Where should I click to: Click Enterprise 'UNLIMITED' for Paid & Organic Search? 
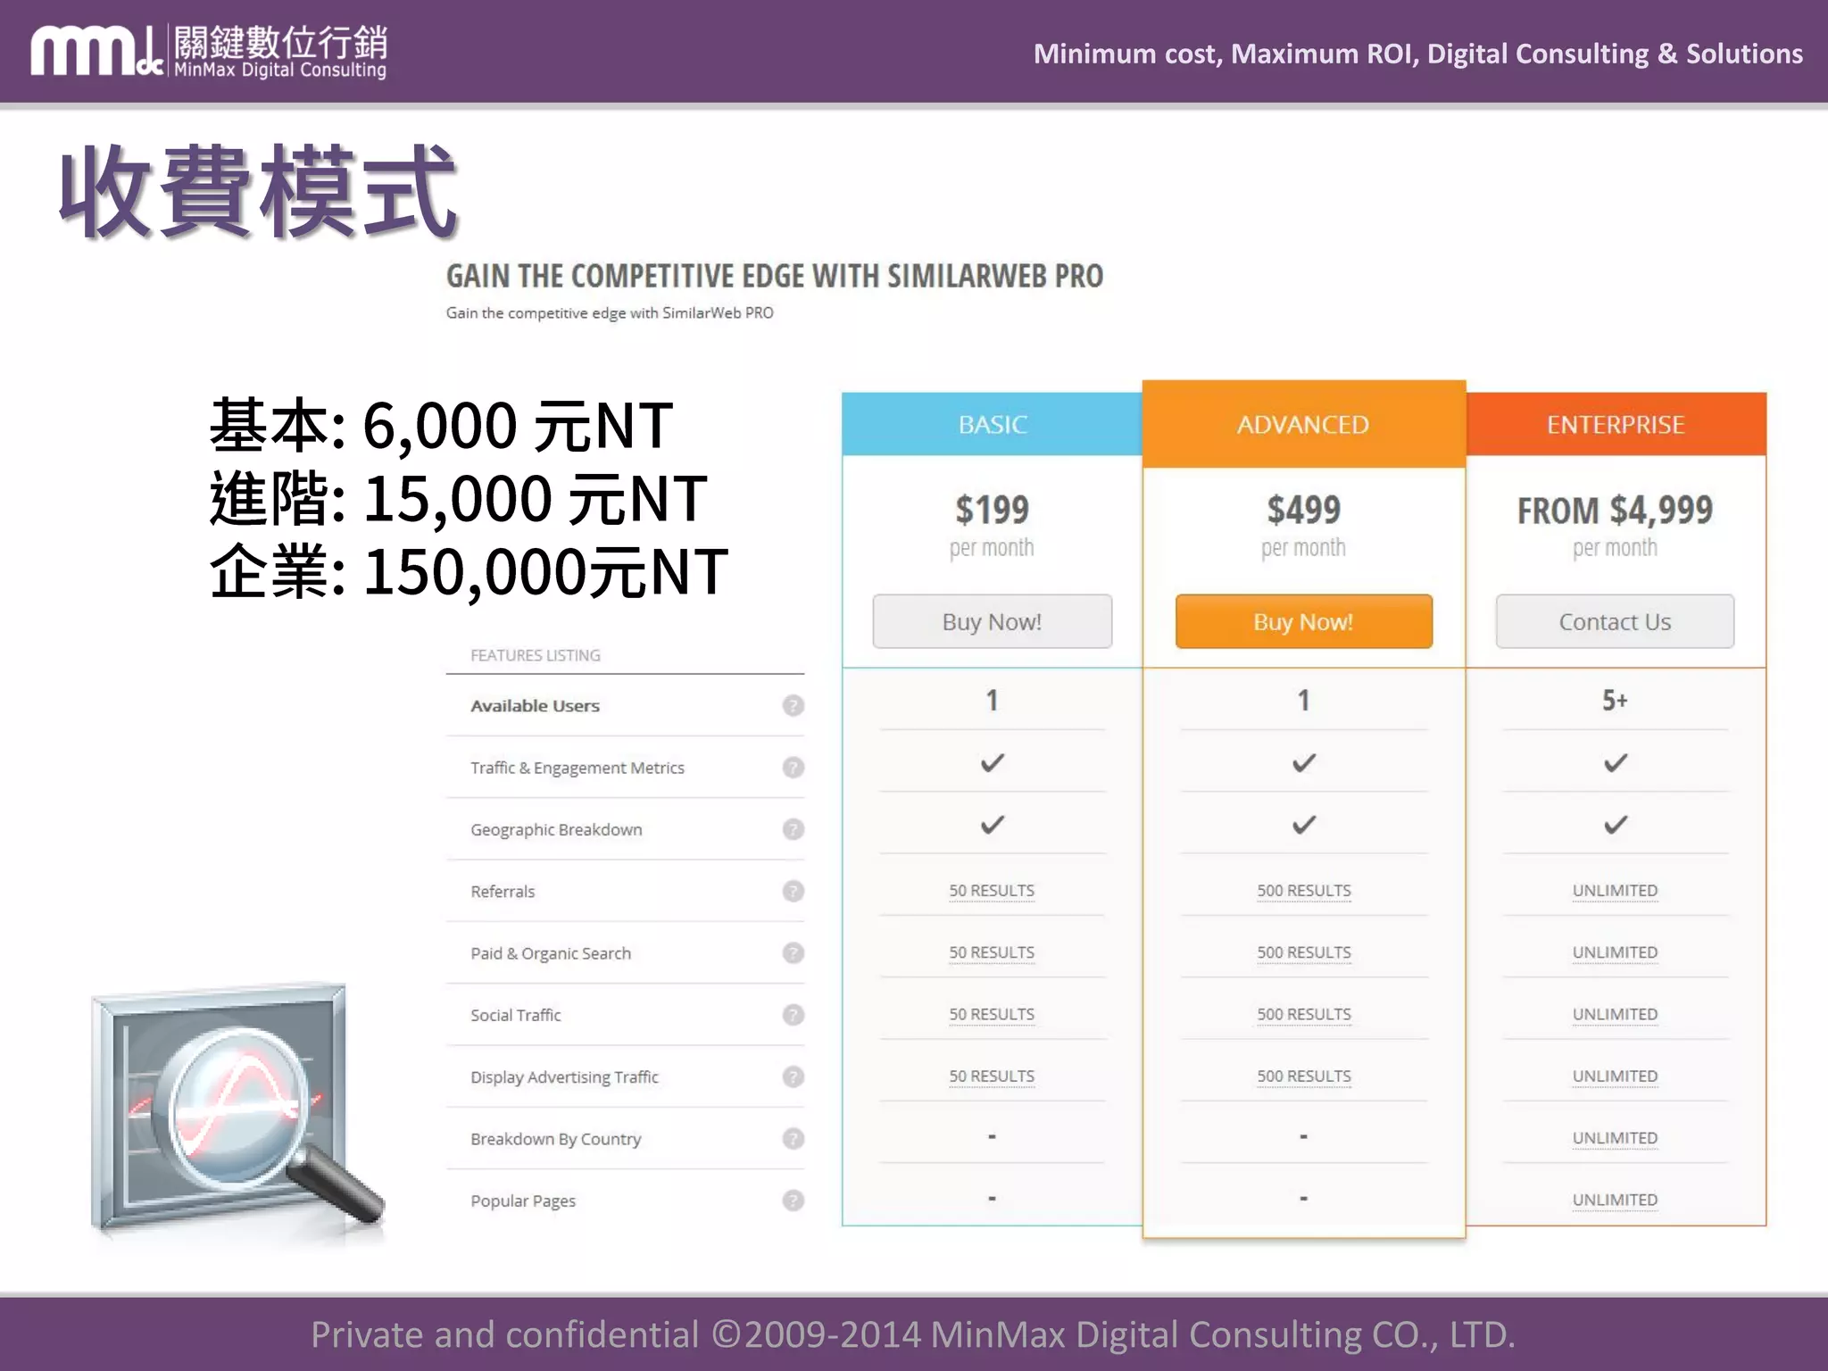[1615, 952]
